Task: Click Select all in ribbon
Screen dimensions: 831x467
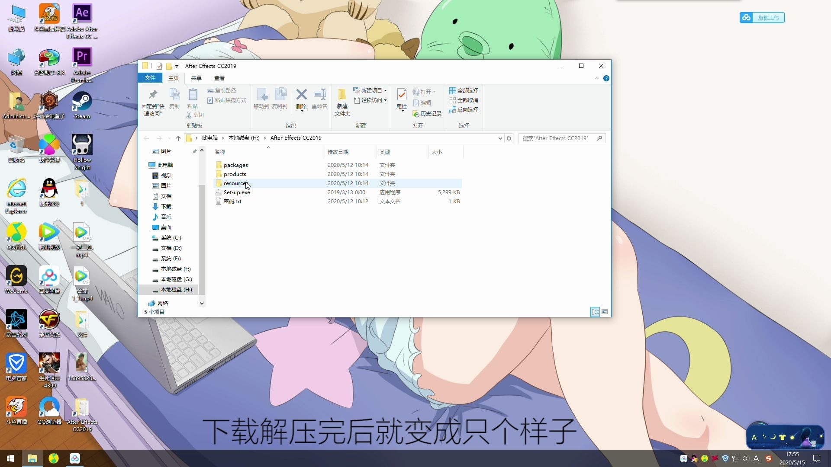Action: coord(464,91)
